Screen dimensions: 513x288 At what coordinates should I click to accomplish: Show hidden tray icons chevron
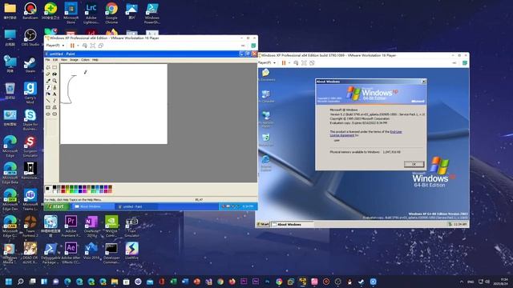point(462,282)
